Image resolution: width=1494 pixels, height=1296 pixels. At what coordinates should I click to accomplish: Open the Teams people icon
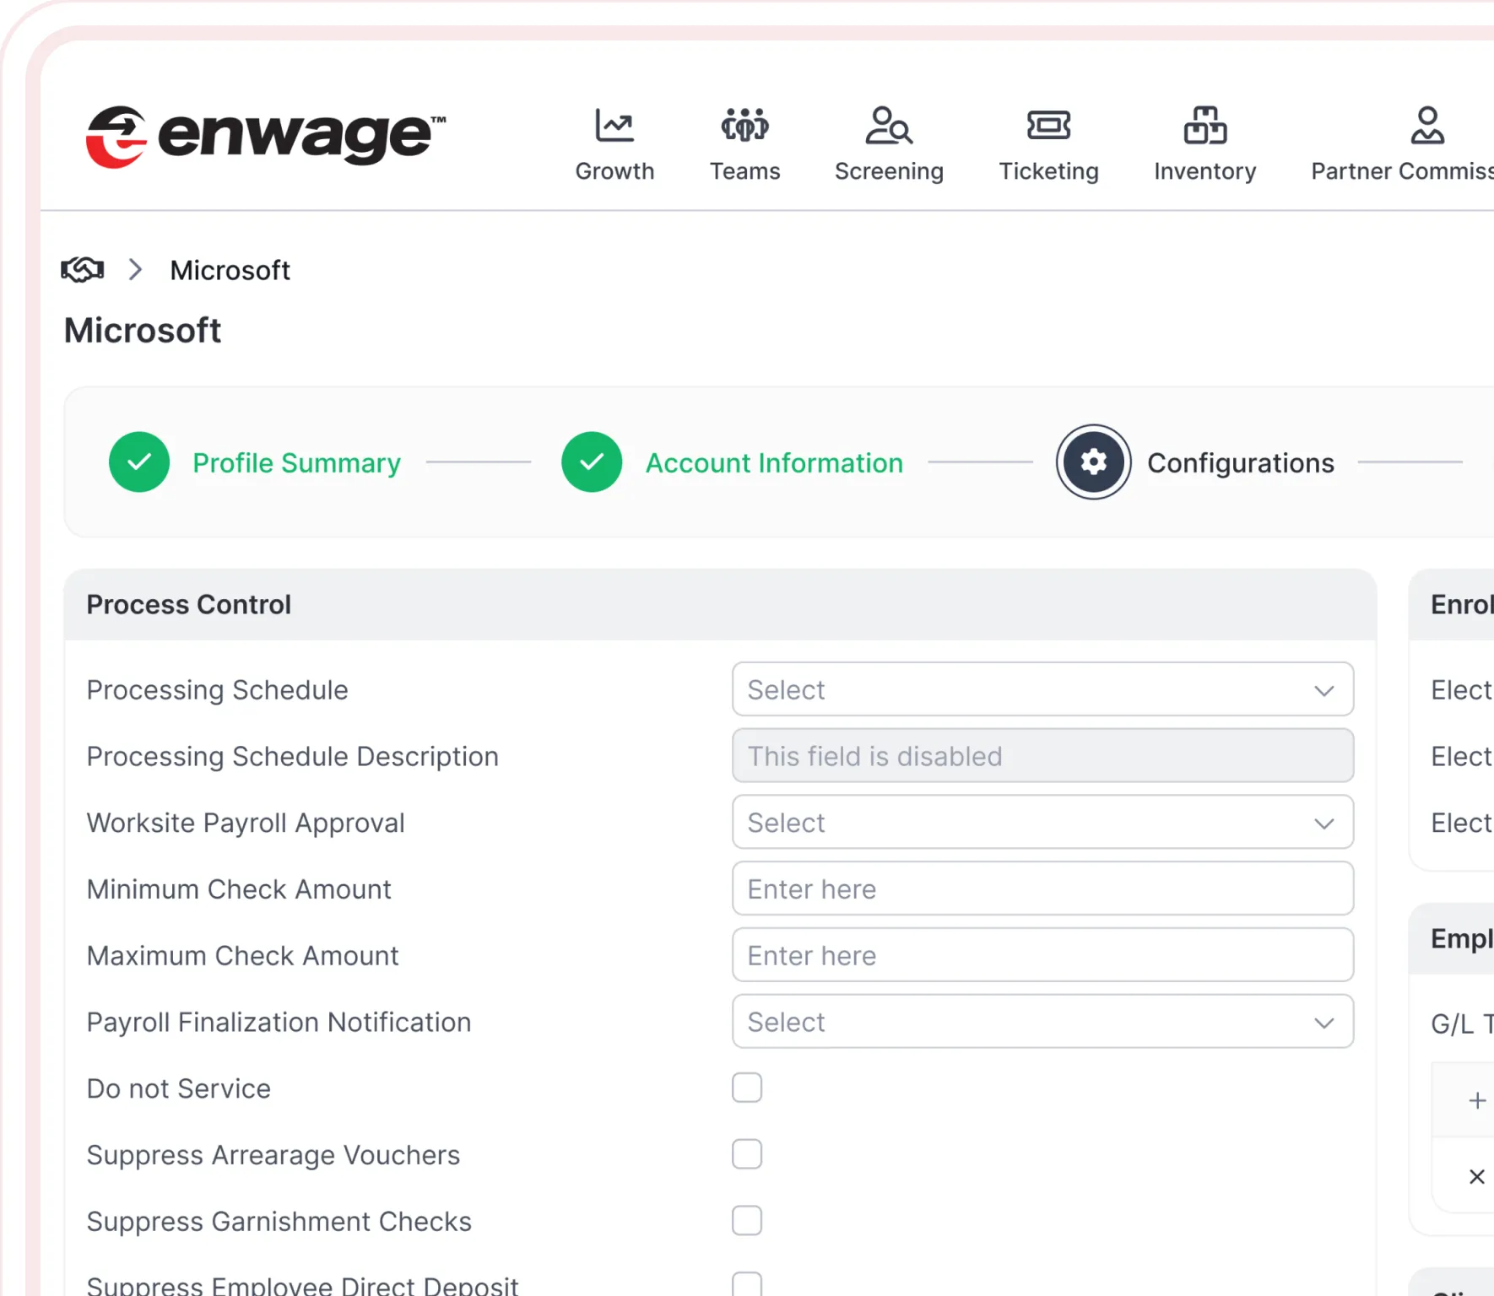744,127
